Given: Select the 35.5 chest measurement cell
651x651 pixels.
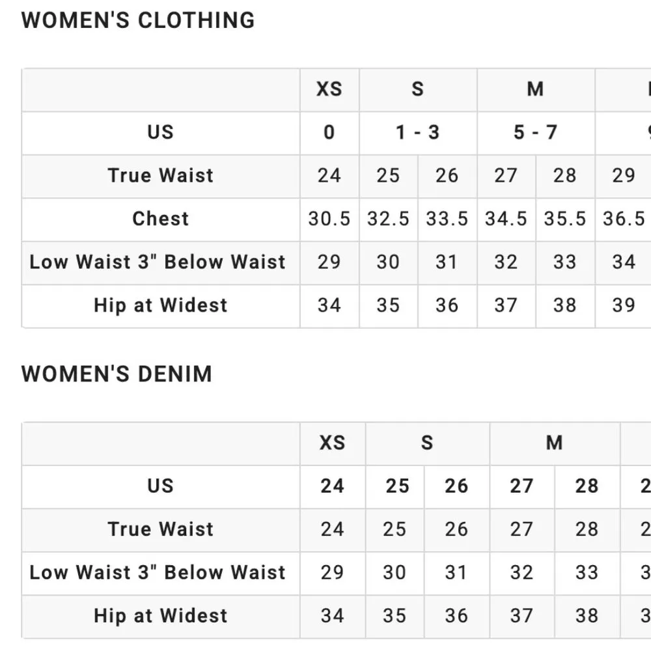Looking at the screenshot, I should pyautogui.click(x=564, y=219).
